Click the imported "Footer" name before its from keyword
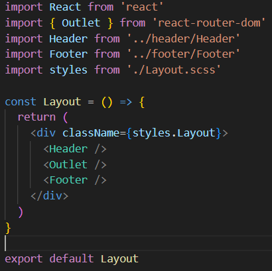Screen dimensions: 272x271 click(x=68, y=54)
